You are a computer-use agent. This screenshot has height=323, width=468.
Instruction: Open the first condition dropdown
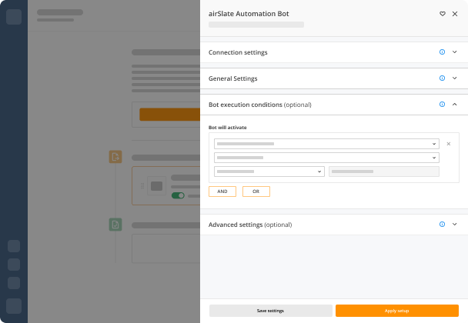326,144
